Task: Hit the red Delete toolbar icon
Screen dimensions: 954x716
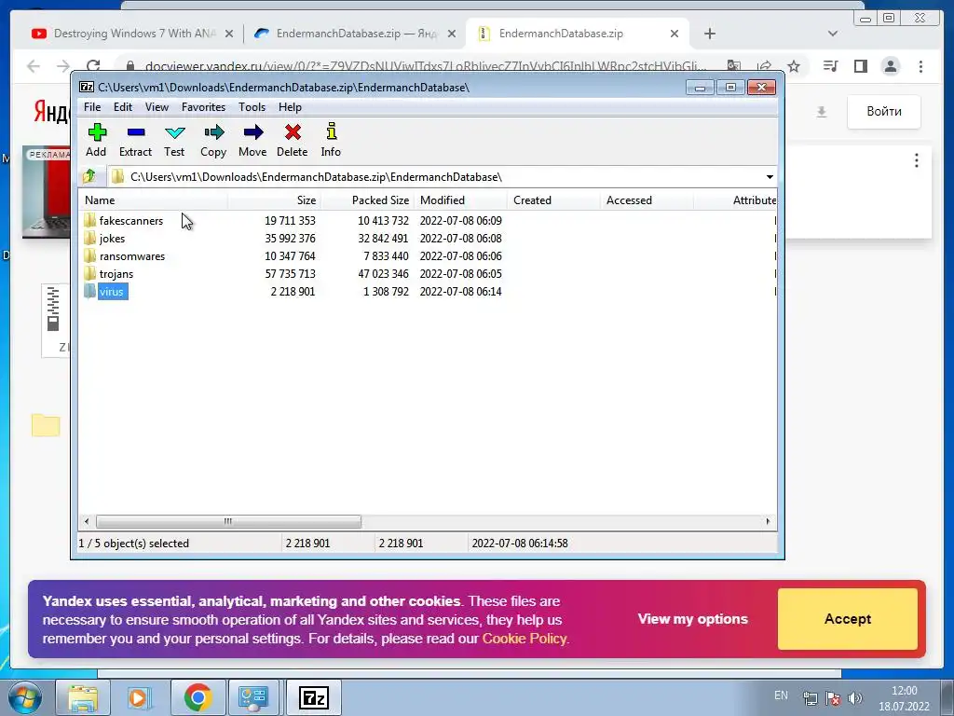Action: (x=292, y=140)
